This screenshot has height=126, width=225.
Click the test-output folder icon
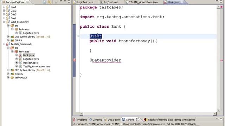tap(12, 78)
